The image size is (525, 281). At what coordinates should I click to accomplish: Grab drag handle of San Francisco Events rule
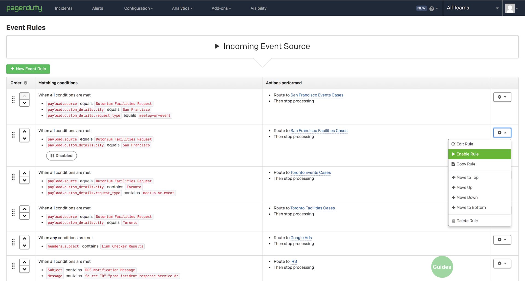pyautogui.click(x=13, y=99)
